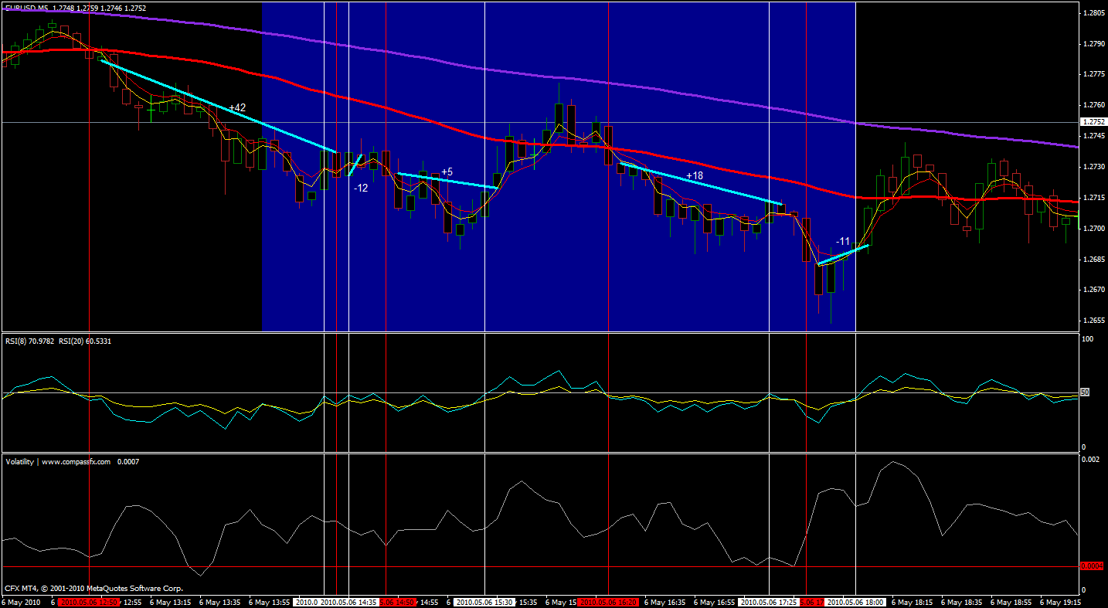Open the www.compassfx.com Volatility indicator label
The width and height of the screenshot is (1108, 608).
click(58, 461)
